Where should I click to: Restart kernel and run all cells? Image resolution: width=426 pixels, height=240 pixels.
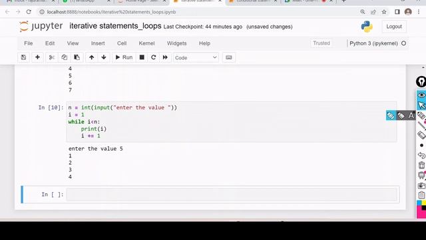click(165, 57)
